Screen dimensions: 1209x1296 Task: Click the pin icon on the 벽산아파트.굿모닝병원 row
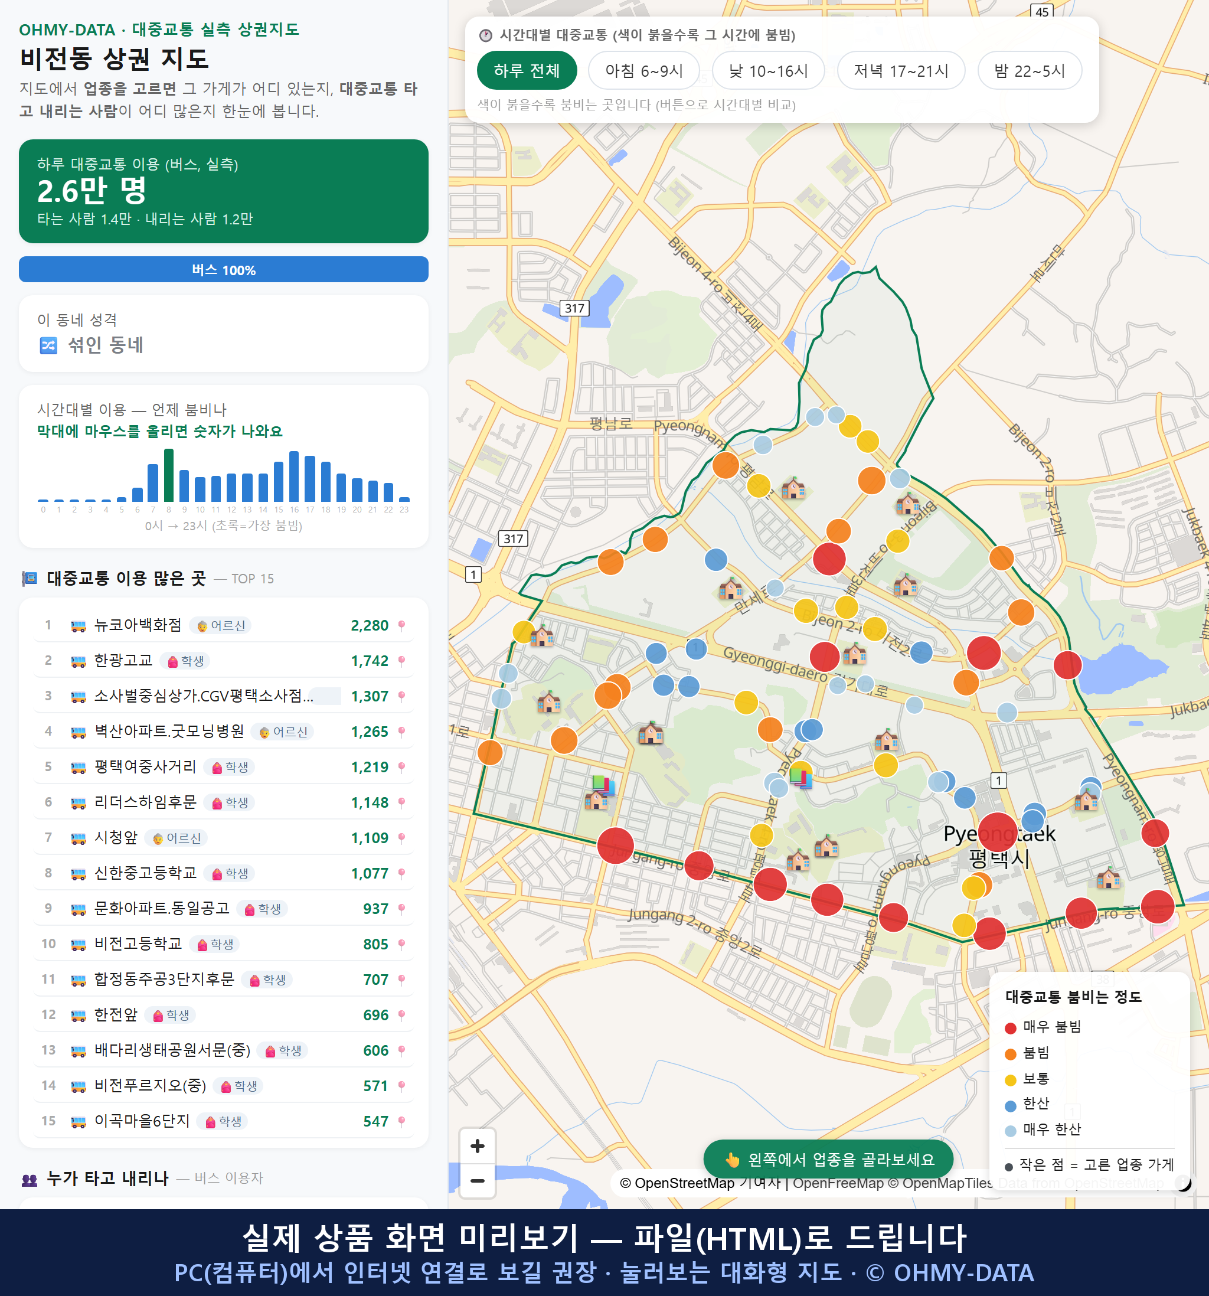(401, 732)
